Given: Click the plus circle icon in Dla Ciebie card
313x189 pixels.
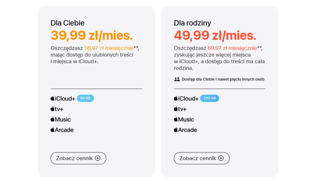Looking at the screenshot, I should click(x=98, y=158).
